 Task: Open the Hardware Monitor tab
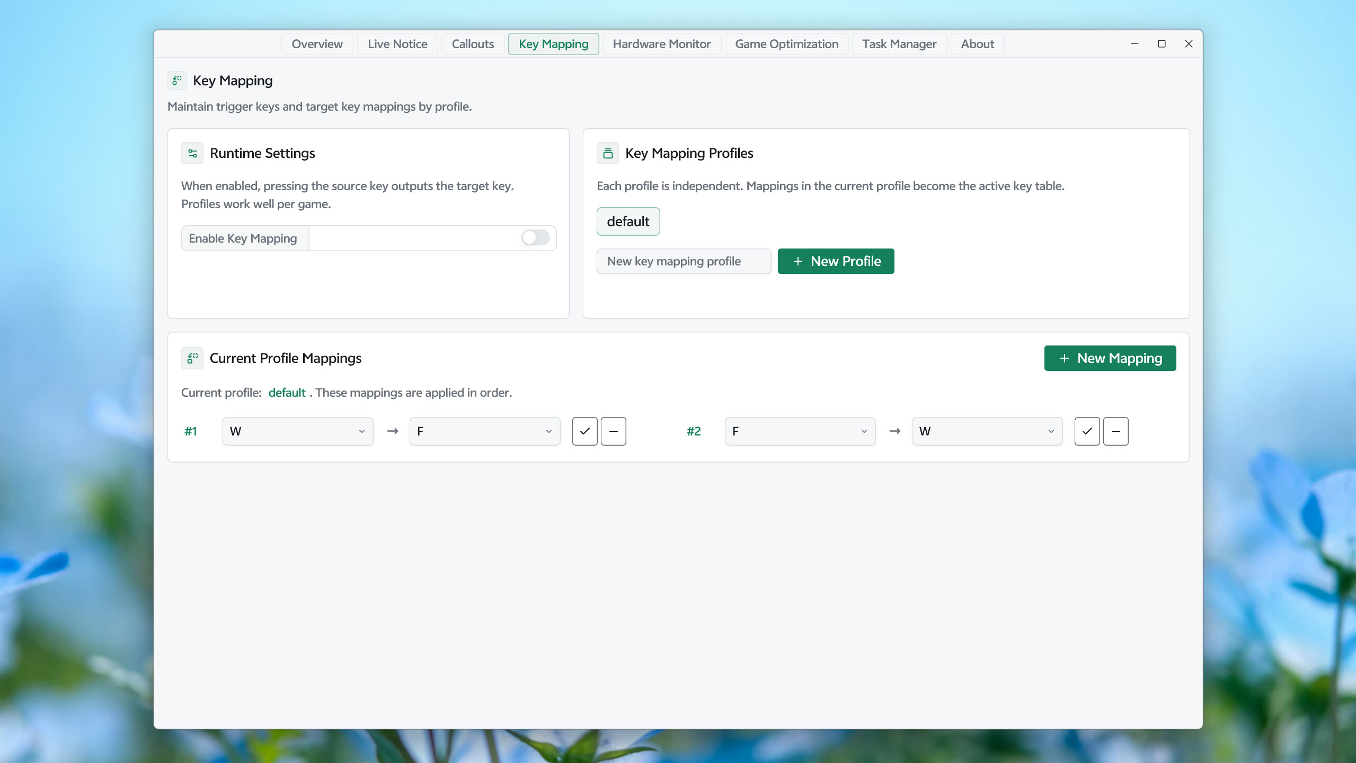point(661,44)
